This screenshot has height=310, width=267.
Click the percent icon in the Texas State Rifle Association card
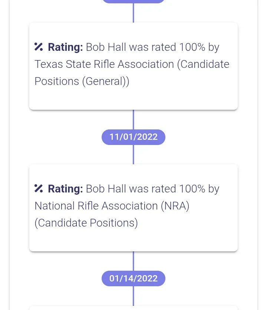point(39,47)
